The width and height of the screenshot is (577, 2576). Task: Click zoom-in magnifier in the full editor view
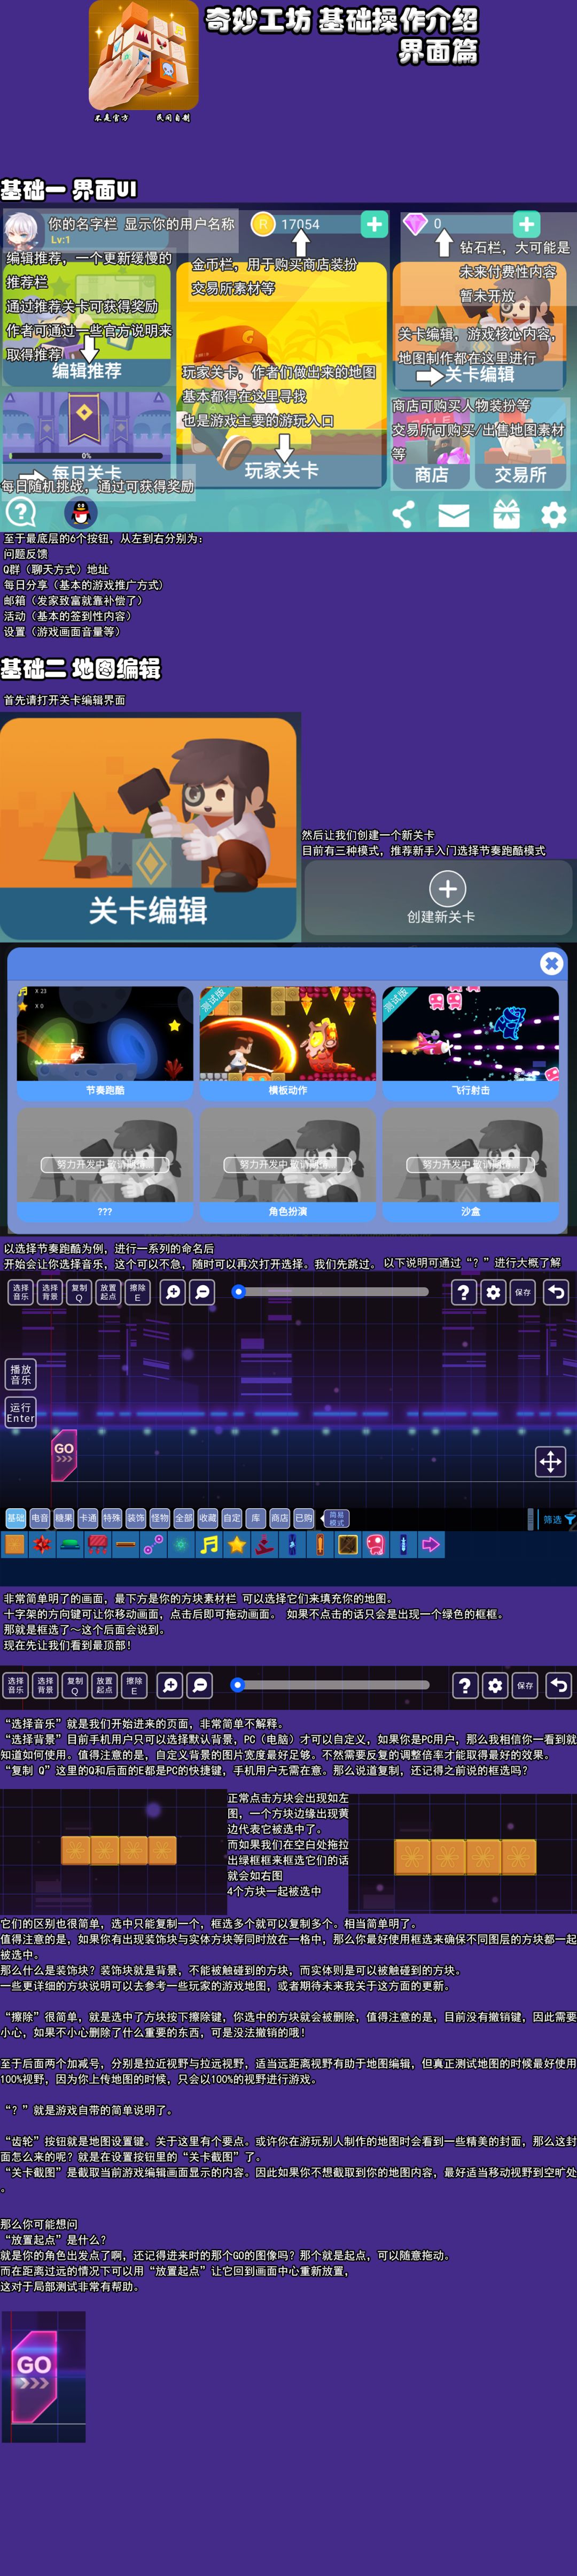[x=173, y=1292]
